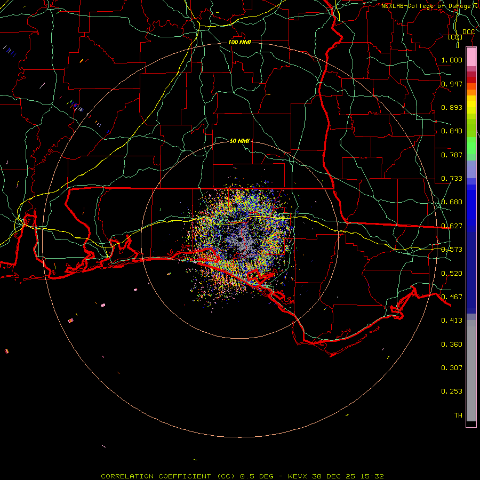Select the 0.840 legend value
This screenshot has width=480, height=480.
coord(452,131)
